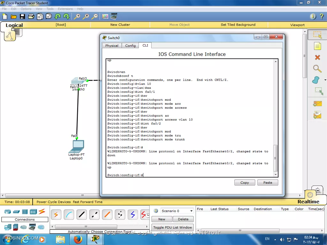Select the Routers device category
Screen dimensions: 327x245
(8, 212)
